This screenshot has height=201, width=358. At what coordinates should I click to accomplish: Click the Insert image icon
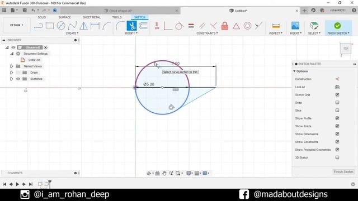(295, 26)
